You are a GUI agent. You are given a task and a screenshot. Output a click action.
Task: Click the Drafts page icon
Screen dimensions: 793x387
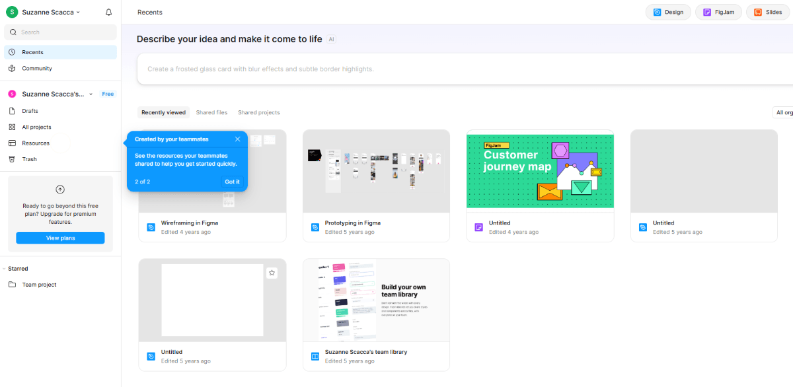point(12,111)
